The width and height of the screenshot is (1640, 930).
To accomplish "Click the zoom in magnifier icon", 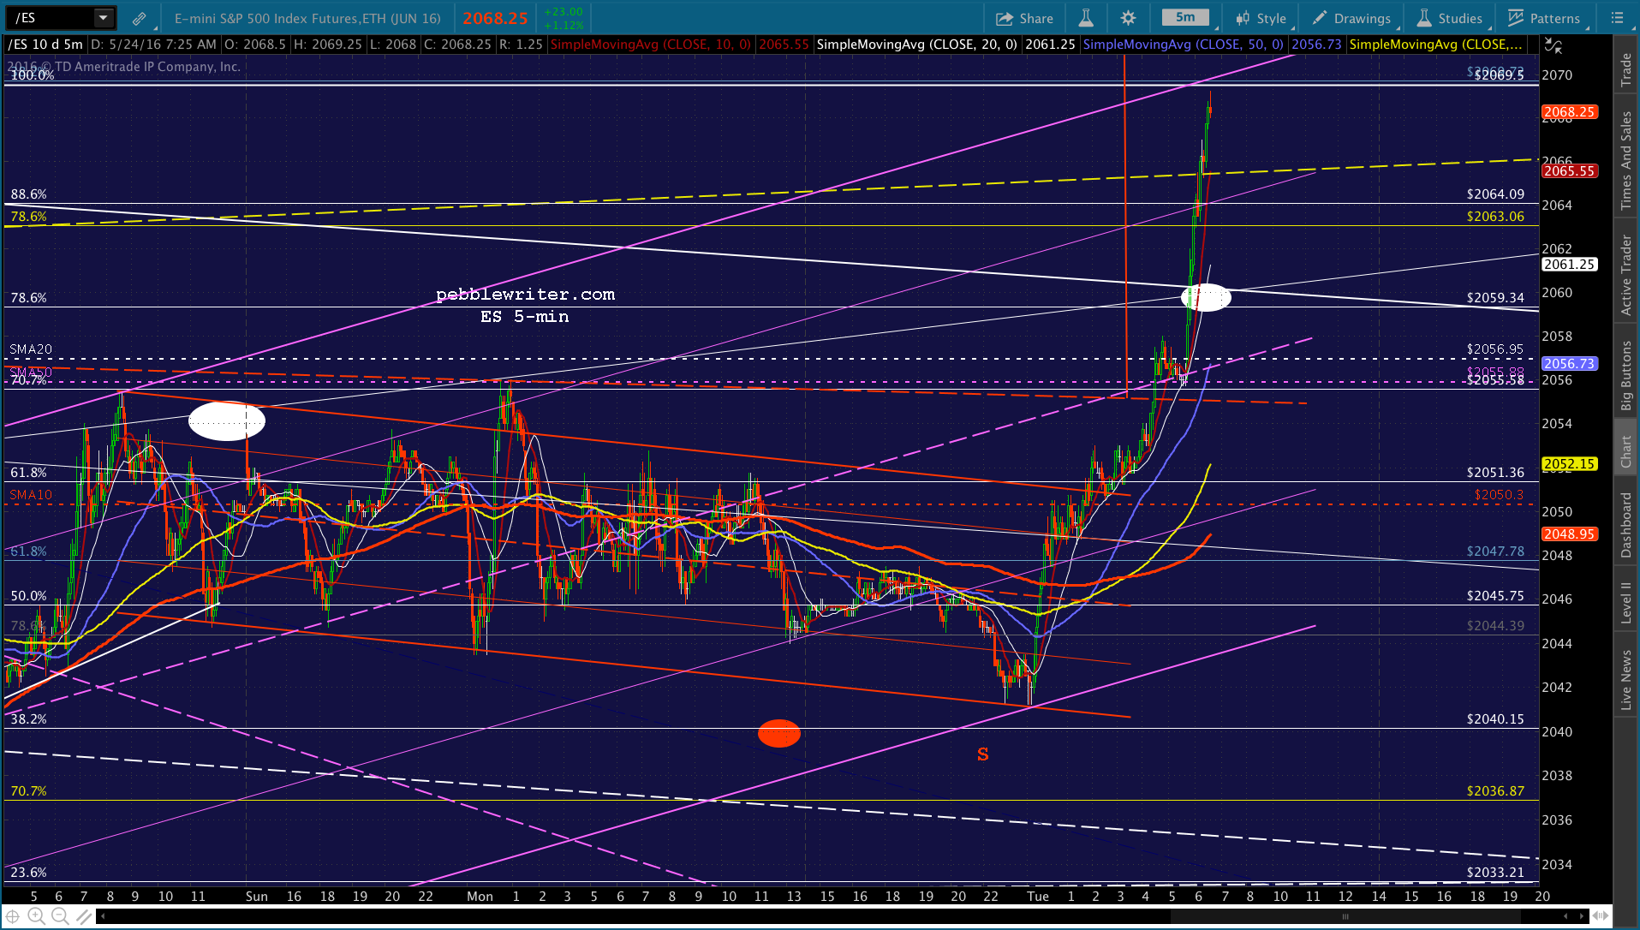I will 37,917.
